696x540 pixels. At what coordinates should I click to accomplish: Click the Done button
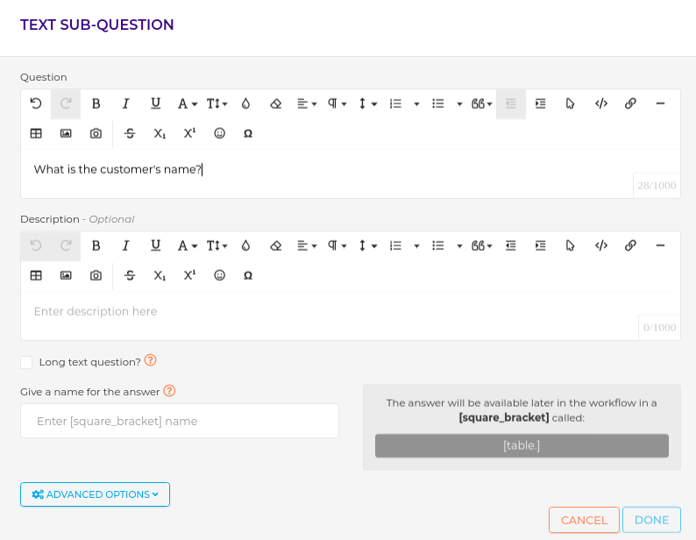point(651,520)
